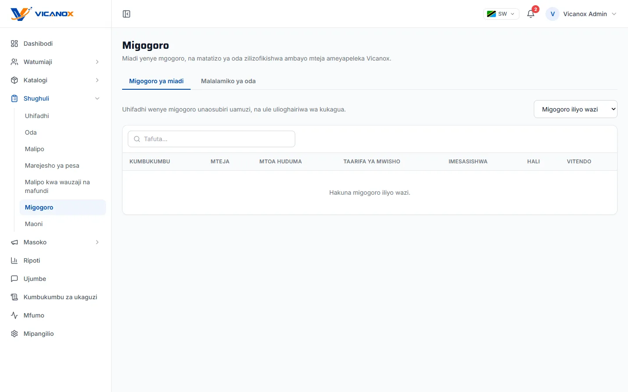Screen dimensions: 628x392
Task: Open Mfumo page
Action: (x=56, y=315)
